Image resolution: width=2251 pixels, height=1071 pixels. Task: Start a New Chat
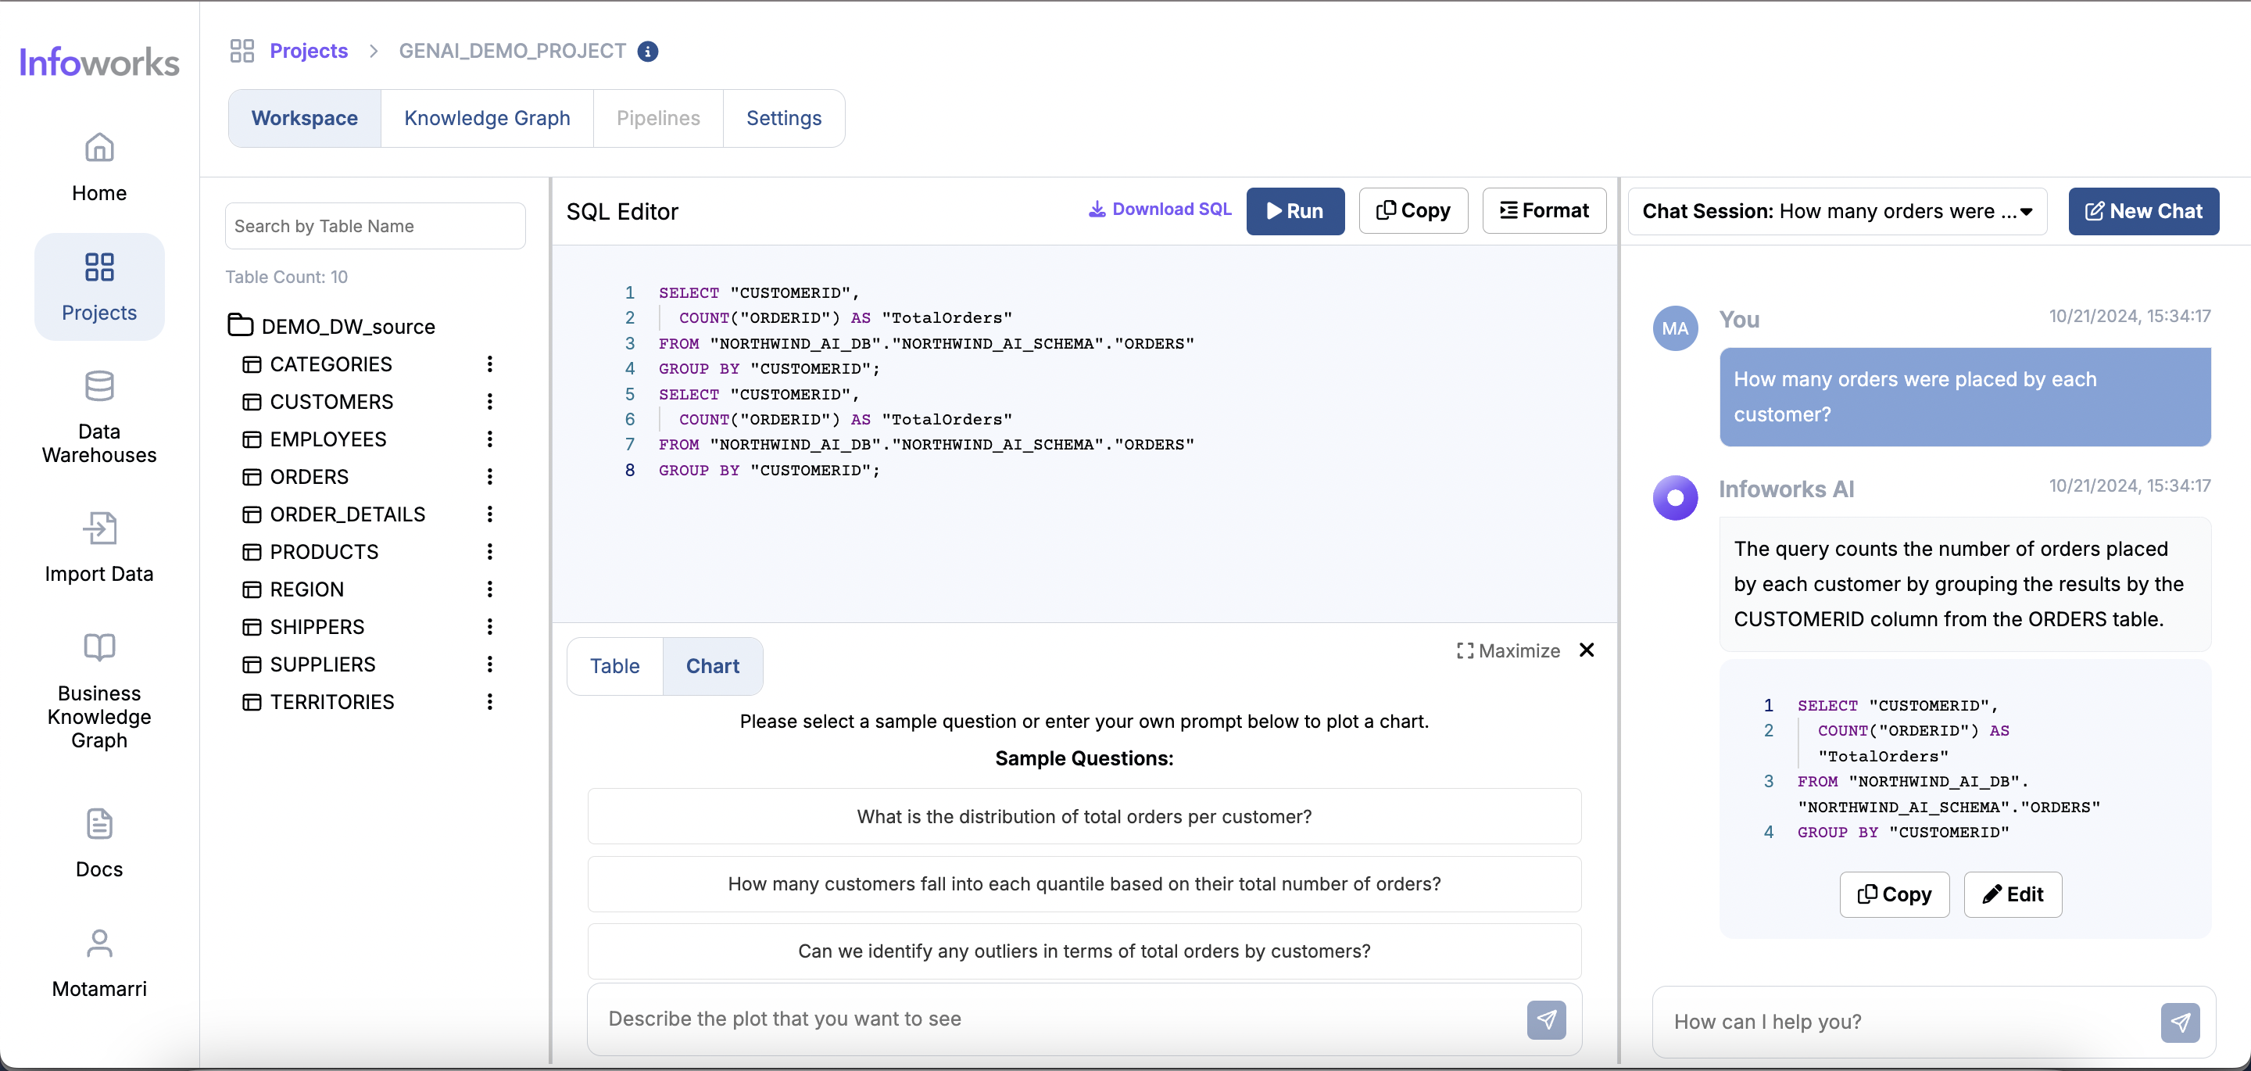click(x=2142, y=212)
